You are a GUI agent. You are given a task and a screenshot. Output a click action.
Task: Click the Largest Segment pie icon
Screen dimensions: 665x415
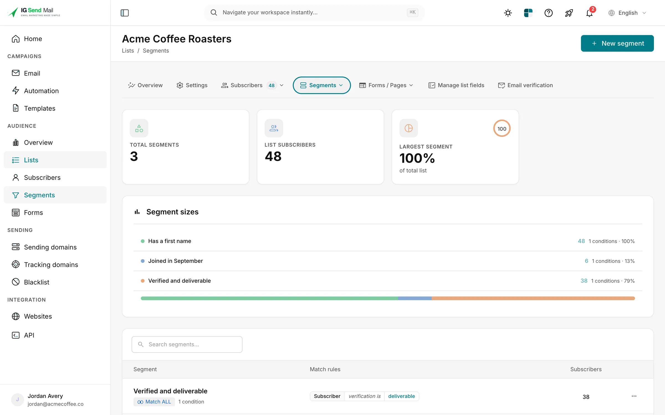click(409, 128)
